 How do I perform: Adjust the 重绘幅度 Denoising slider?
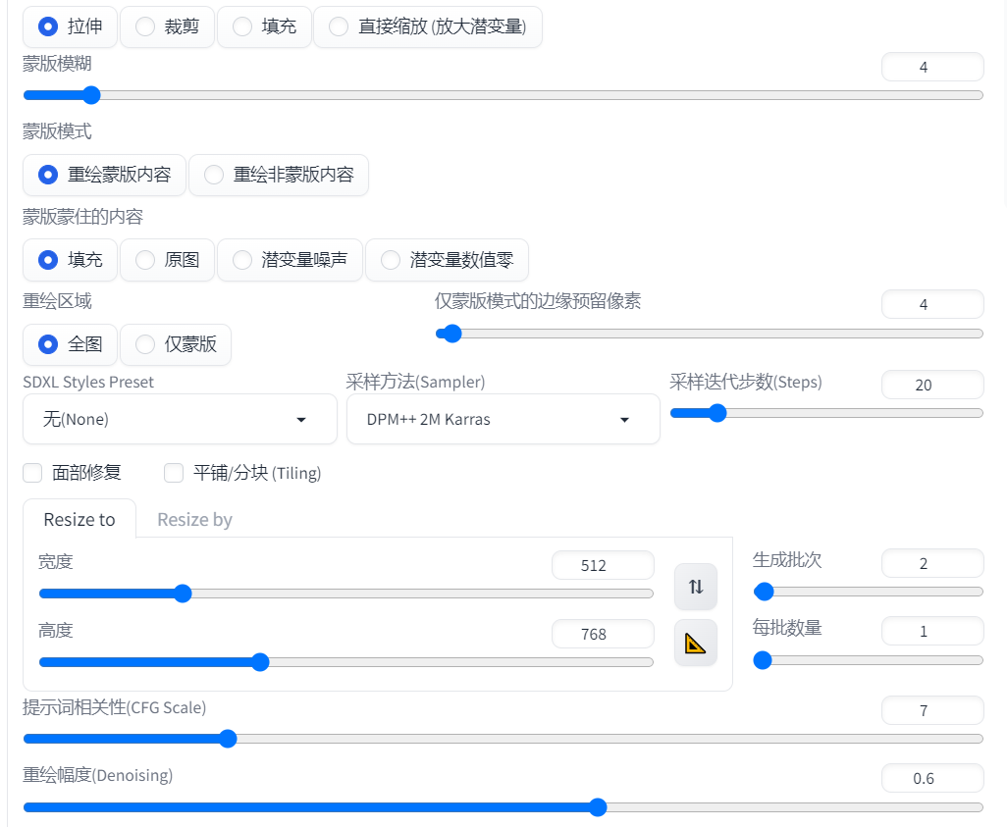point(503,807)
